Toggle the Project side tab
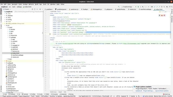The width and height of the screenshot is (173, 97). (1, 11)
